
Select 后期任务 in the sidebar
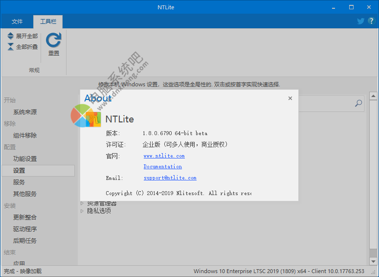[25, 240]
